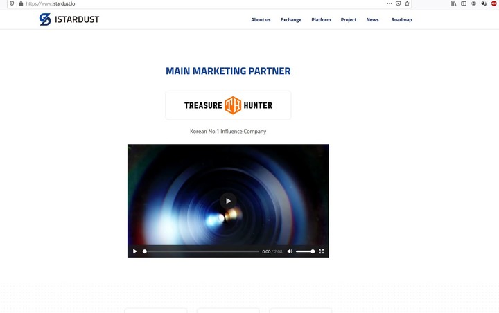Adjust the video volume slider

tap(305, 251)
